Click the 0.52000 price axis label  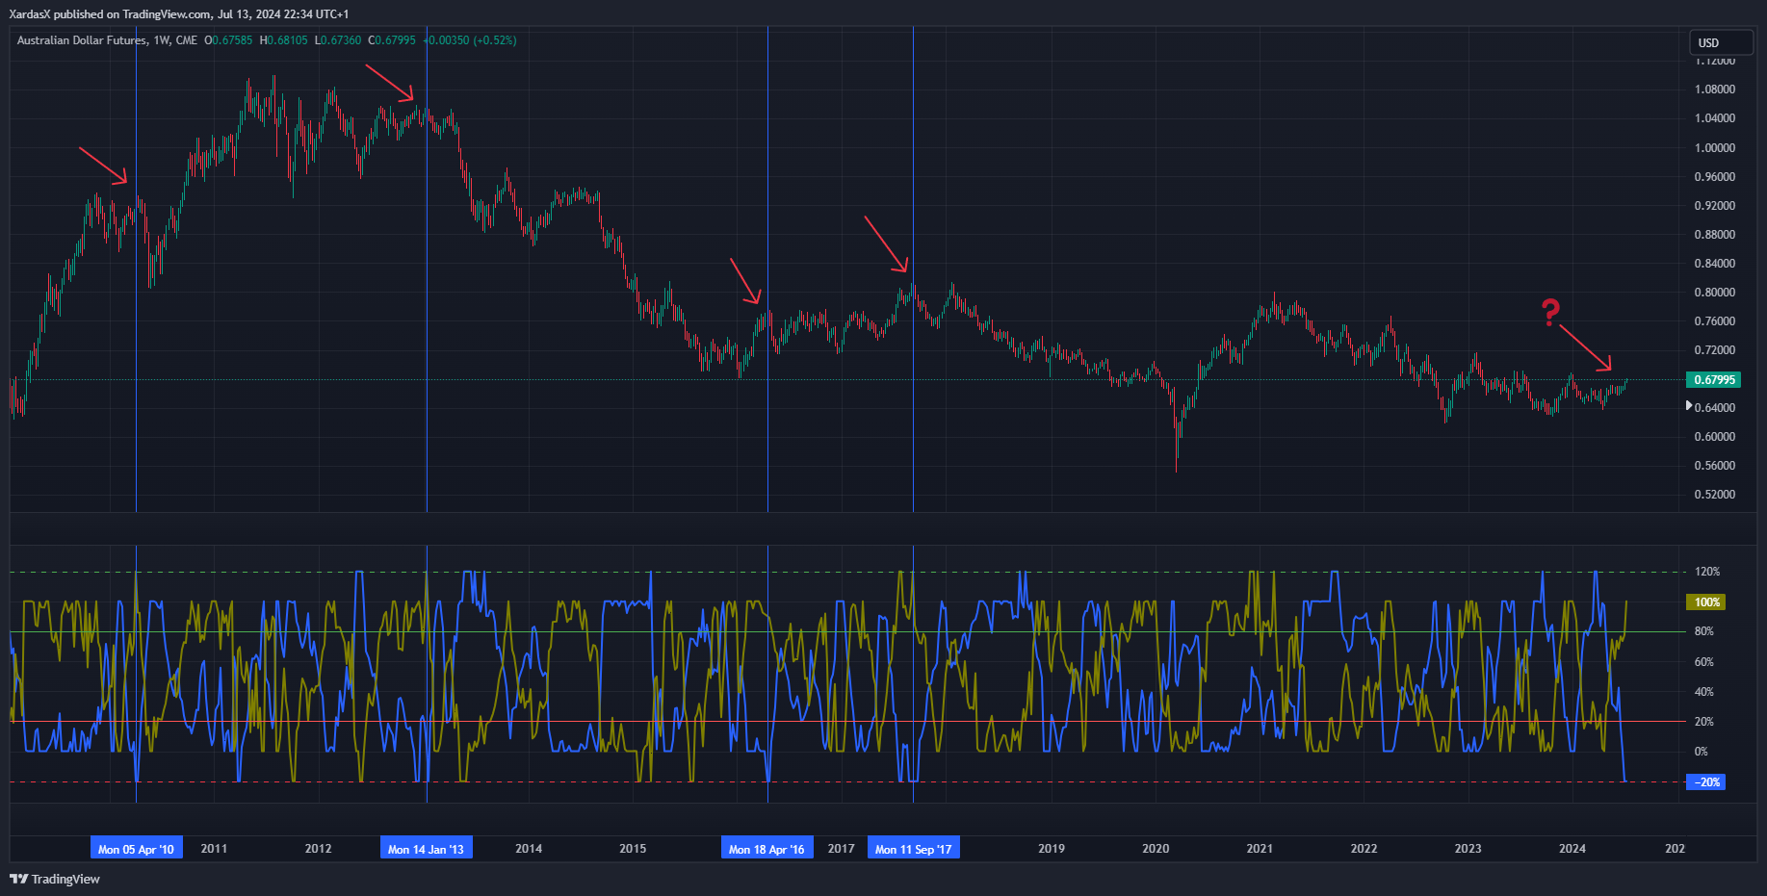pyautogui.click(x=1715, y=495)
